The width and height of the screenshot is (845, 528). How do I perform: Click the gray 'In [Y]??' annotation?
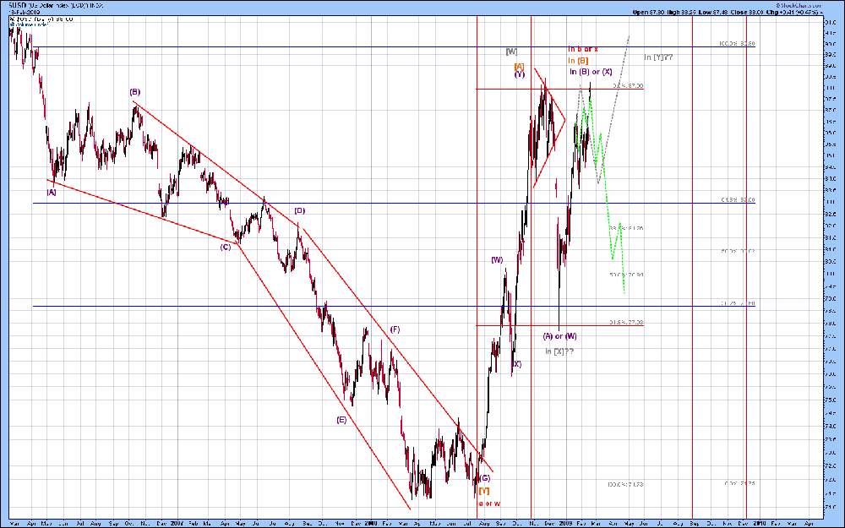click(658, 57)
